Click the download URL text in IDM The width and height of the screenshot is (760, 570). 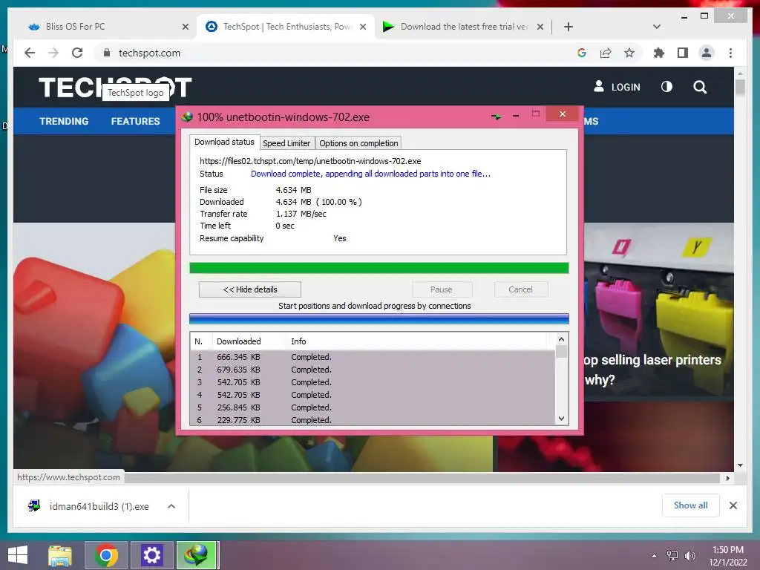(x=310, y=161)
